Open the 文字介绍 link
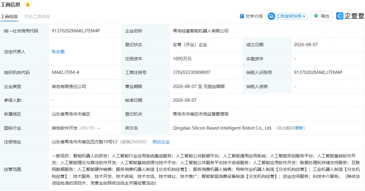Viewport: 365px width, 191px height. click(251, 16)
